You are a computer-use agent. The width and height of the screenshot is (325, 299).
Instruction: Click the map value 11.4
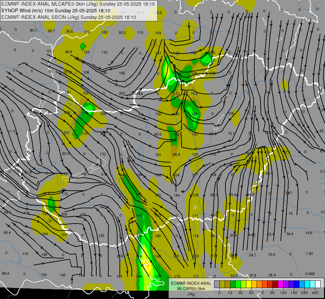12,131
